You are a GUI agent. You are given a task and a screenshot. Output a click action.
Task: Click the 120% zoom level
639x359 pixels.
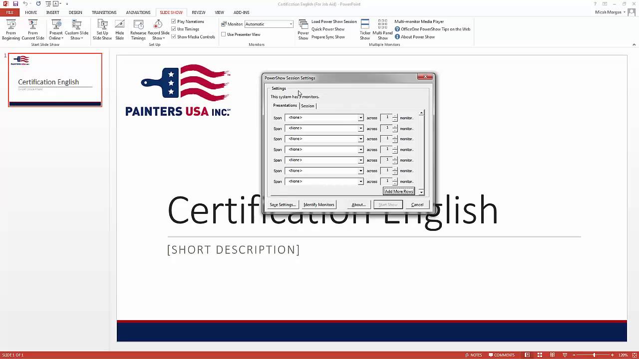623,355
